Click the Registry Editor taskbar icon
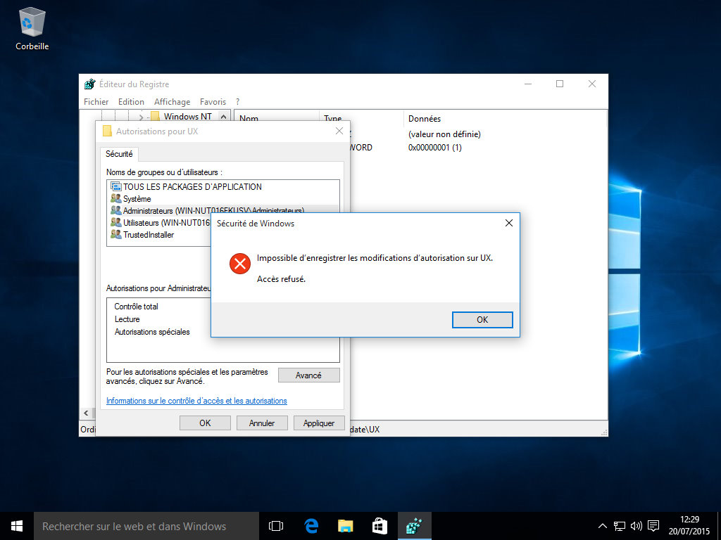Image resolution: width=721 pixels, height=540 pixels. [414, 526]
